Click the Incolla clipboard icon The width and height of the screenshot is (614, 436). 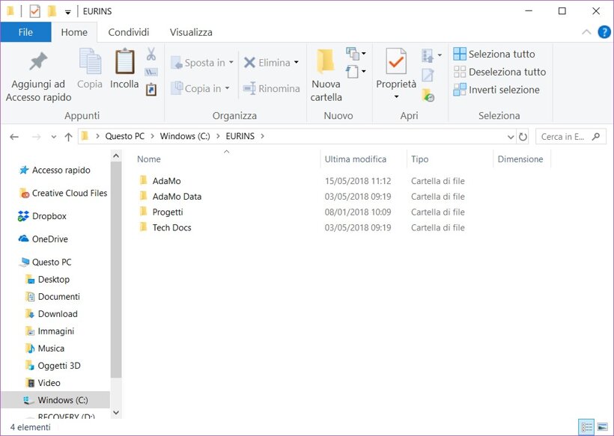(x=124, y=63)
